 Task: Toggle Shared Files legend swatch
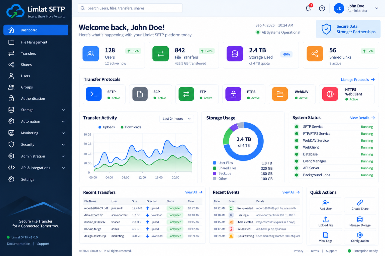[215, 168]
